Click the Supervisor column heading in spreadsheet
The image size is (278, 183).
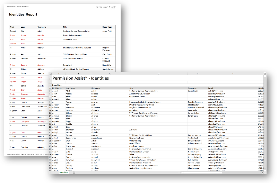coord(193,88)
